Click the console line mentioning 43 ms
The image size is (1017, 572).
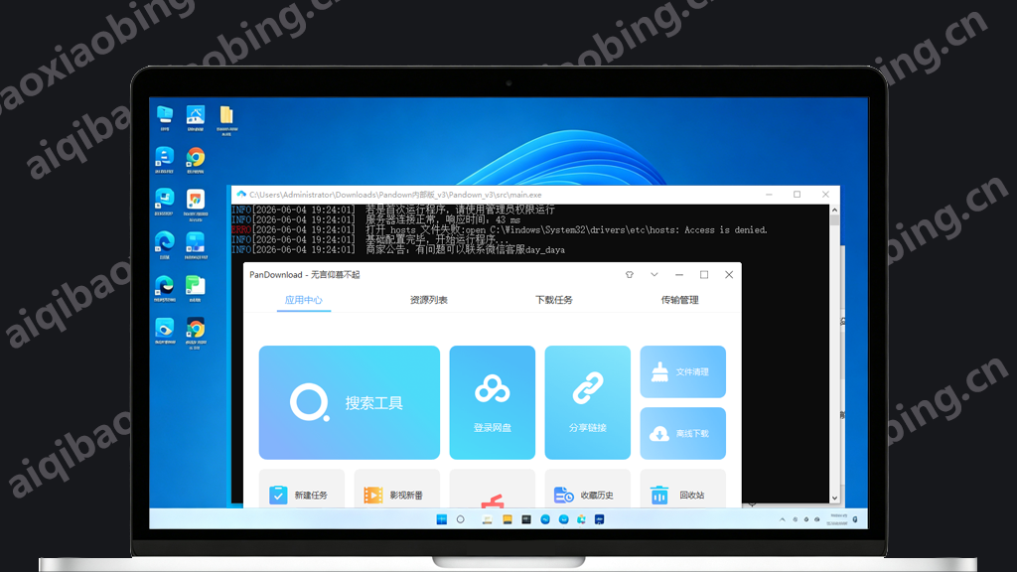pyautogui.click(x=376, y=219)
